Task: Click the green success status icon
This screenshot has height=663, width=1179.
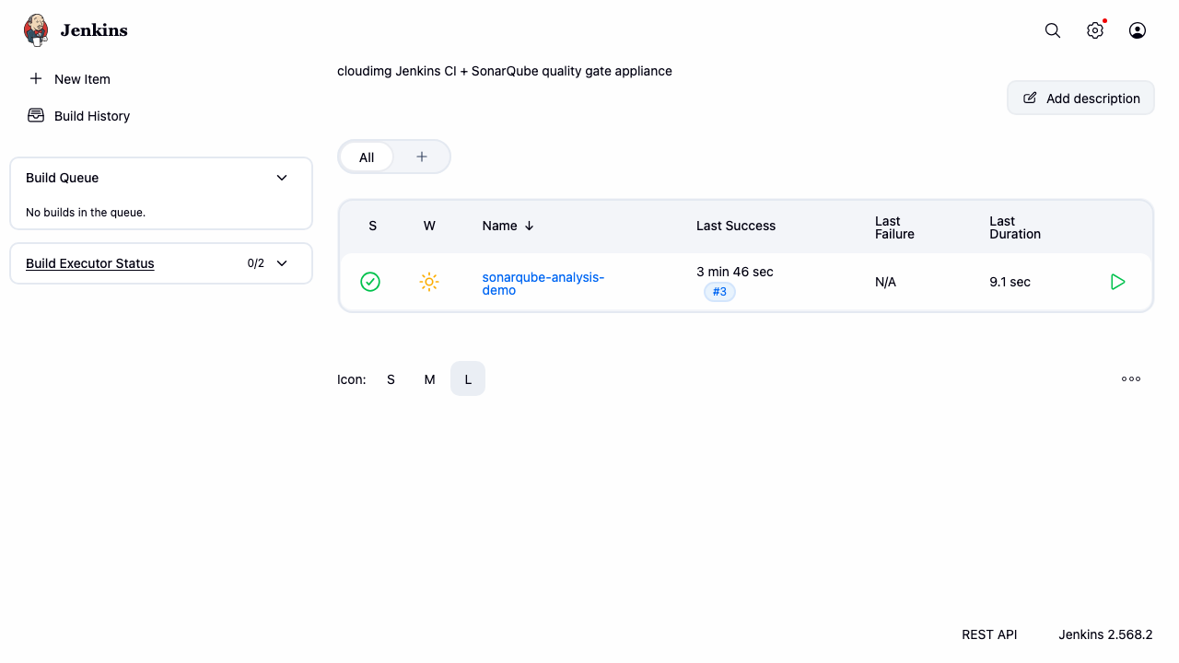Action: click(370, 282)
